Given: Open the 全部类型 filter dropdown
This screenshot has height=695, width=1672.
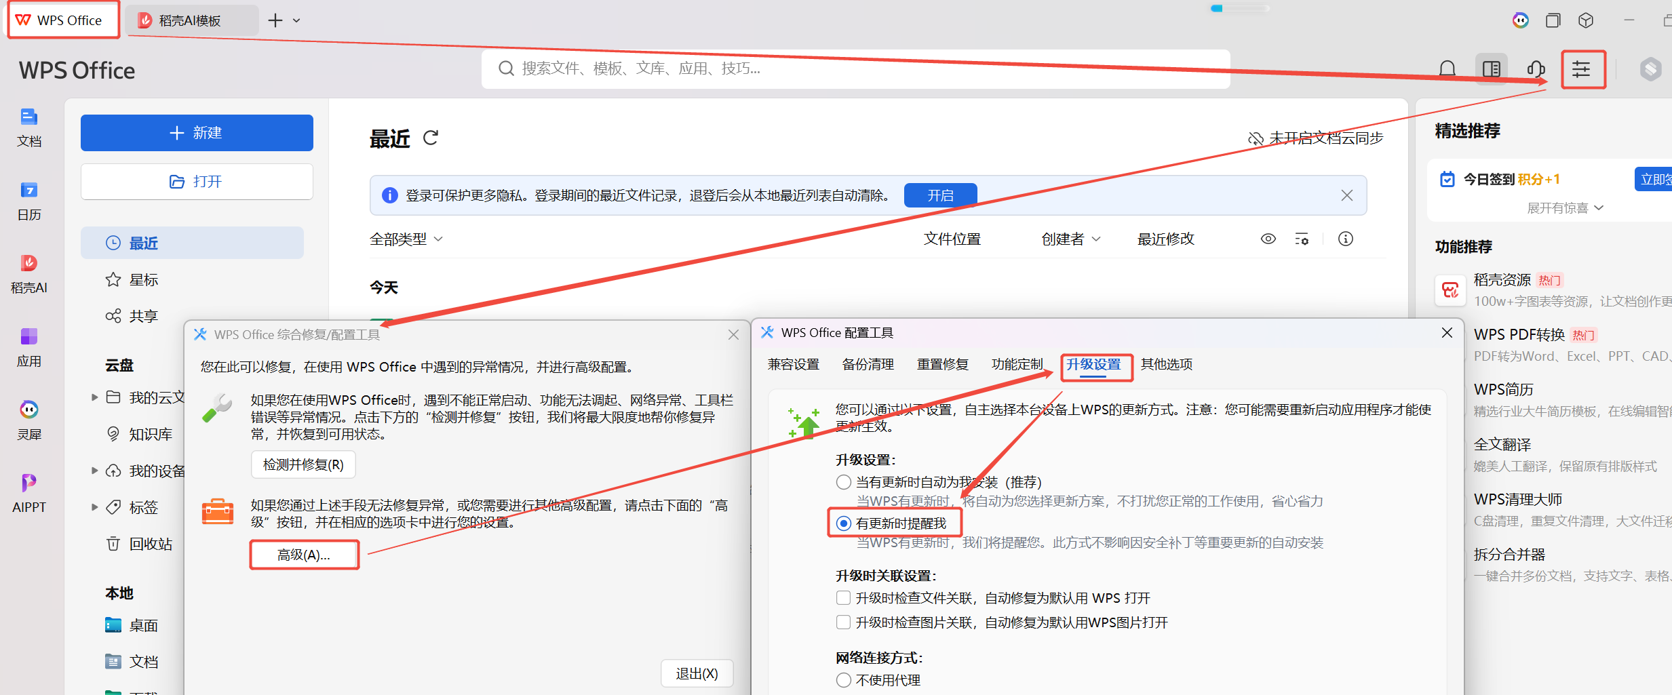Looking at the screenshot, I should tap(406, 239).
